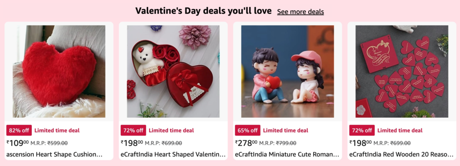This screenshot has width=460, height=166.
Task: Open eCraftIndia Miniature Cute Romantic title
Action: point(287,154)
